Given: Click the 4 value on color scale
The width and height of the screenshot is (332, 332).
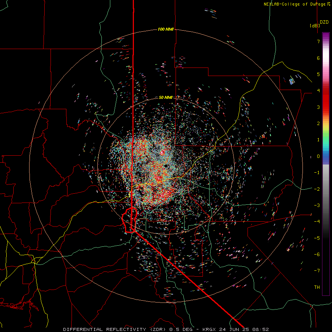Looking at the screenshot, I should (x=318, y=91).
